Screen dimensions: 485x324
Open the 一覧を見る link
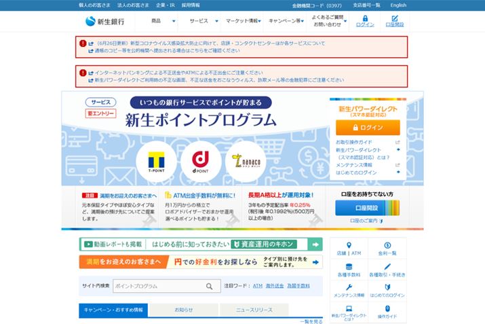pyautogui.click(x=311, y=321)
